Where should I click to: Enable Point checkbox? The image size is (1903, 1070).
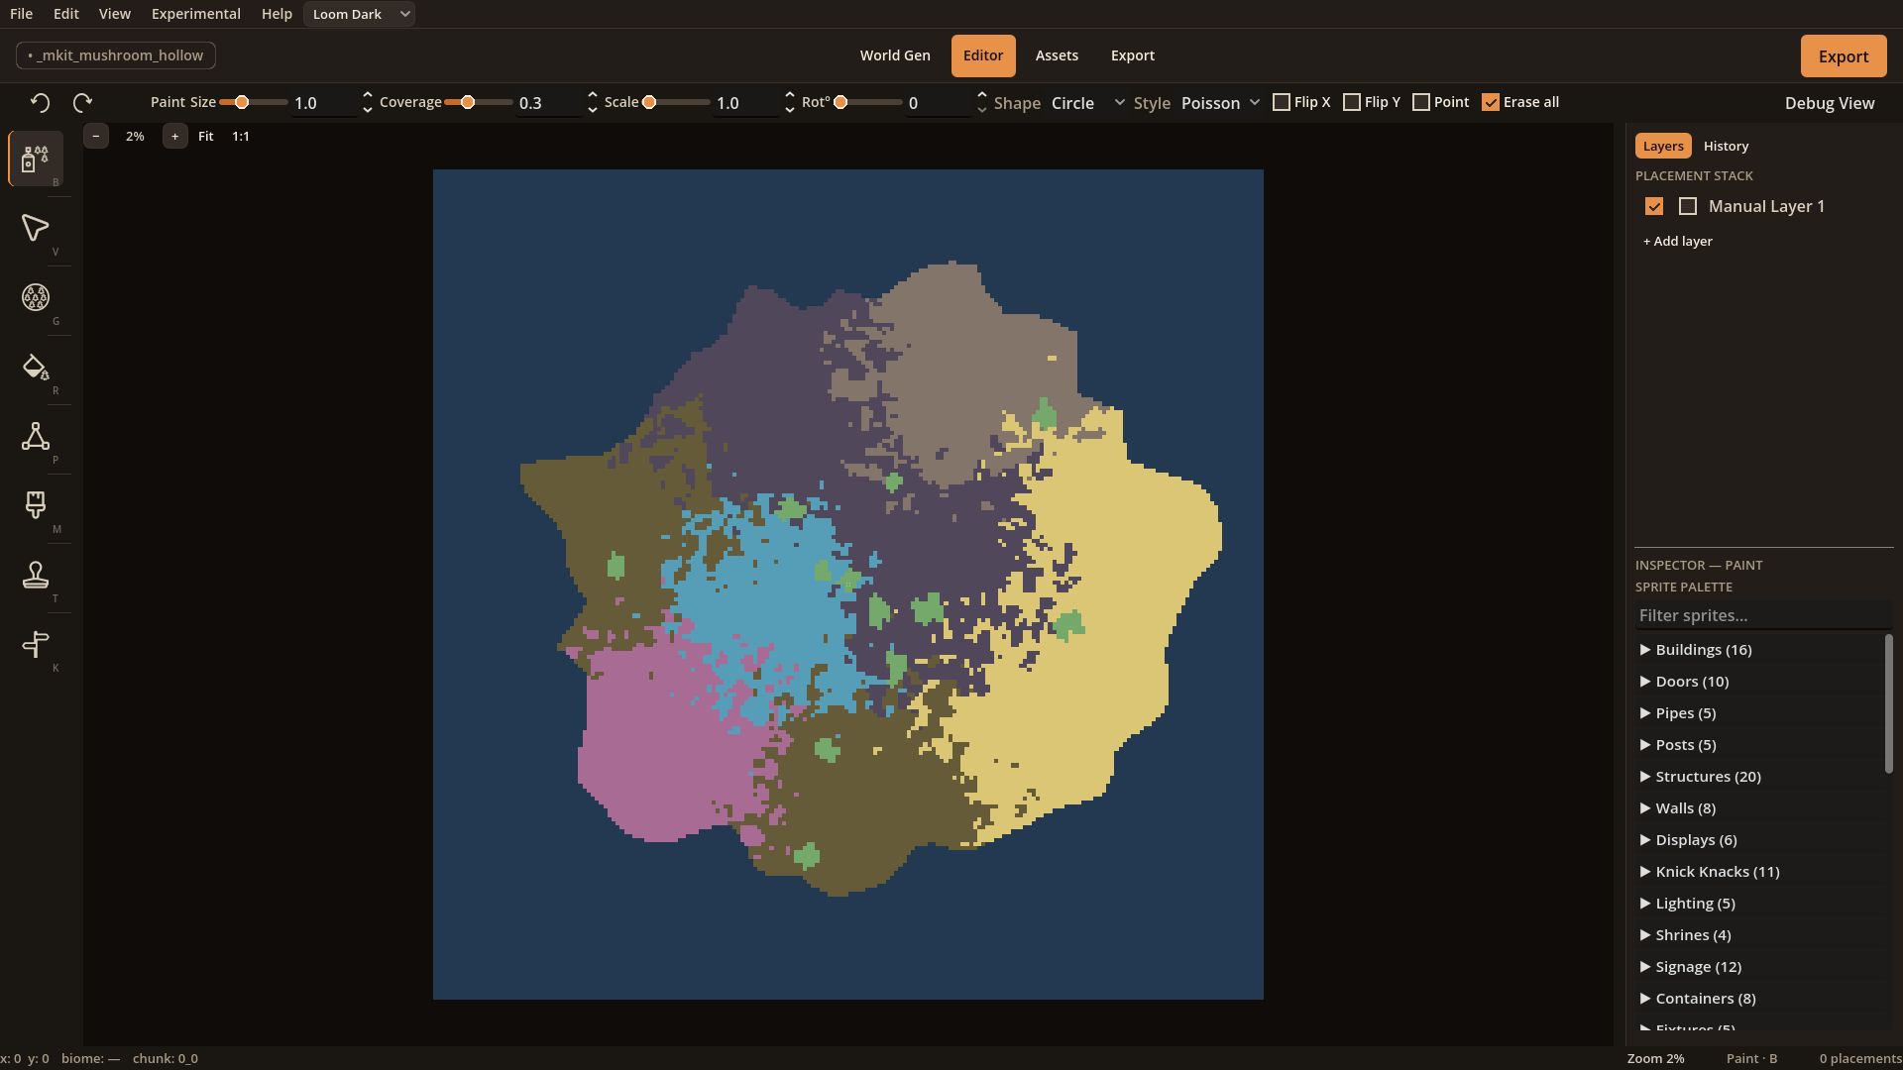(x=1421, y=102)
